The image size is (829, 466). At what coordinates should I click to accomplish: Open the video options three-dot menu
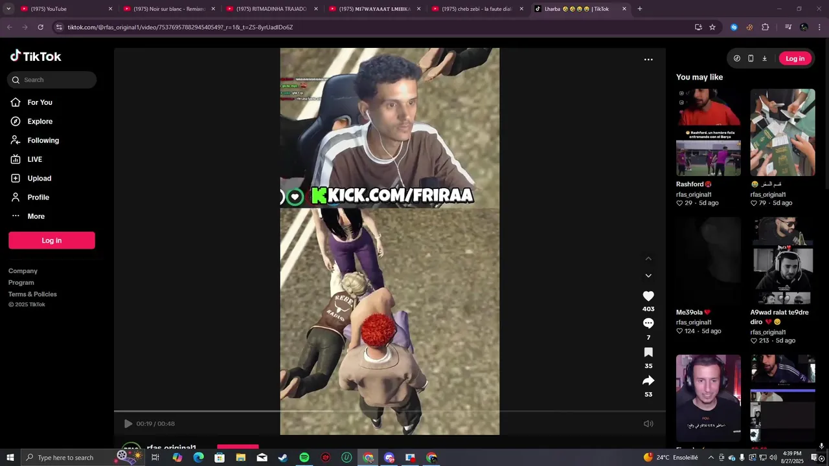point(648,60)
